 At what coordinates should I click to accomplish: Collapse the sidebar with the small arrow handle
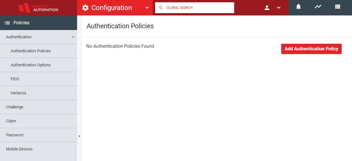coord(79,136)
